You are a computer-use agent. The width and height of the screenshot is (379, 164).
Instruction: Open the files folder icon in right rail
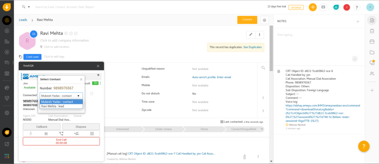click(372, 52)
